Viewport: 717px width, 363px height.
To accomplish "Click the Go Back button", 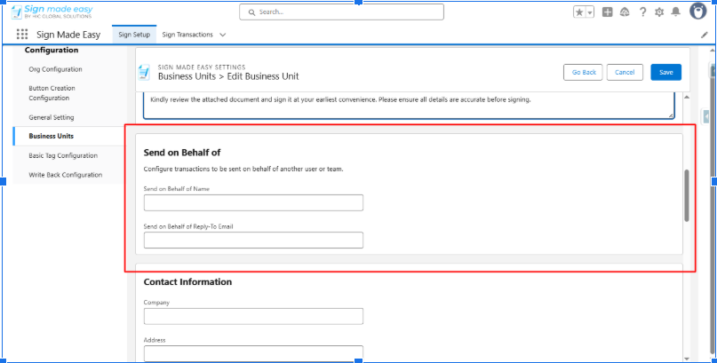I will (x=583, y=72).
